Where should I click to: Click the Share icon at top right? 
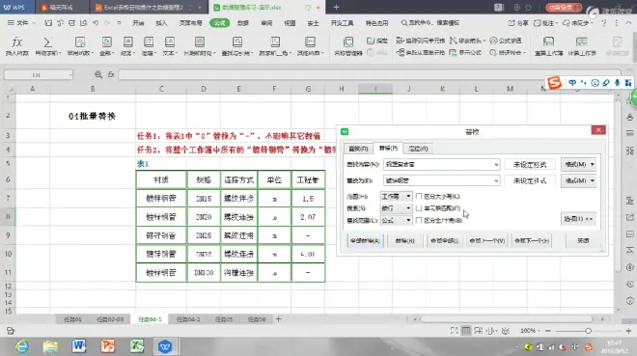[x=518, y=23]
